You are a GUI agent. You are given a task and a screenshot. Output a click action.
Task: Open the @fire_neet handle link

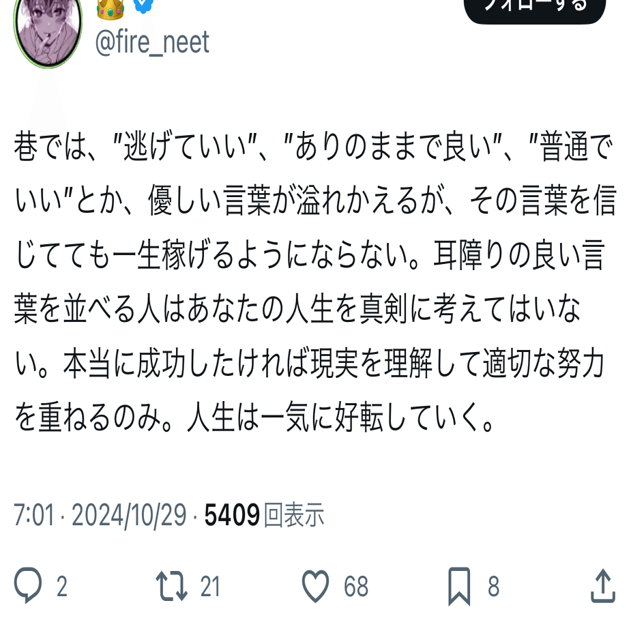[x=152, y=42]
